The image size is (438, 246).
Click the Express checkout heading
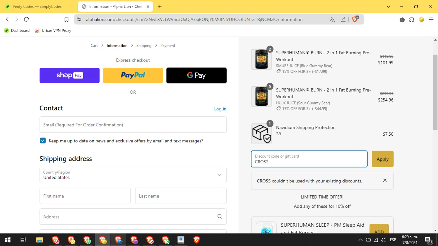coord(133,60)
